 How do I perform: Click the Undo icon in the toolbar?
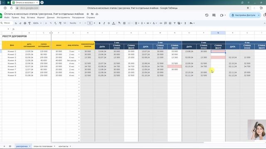pos(16,23)
